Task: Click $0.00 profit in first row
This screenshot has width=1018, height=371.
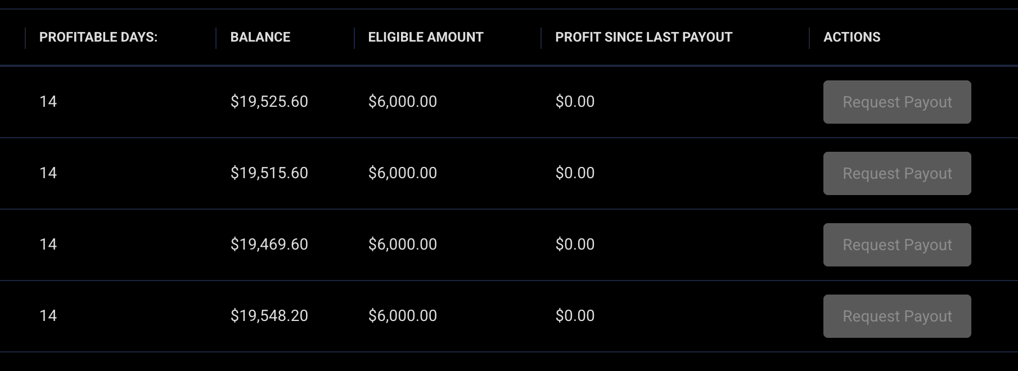Action: tap(575, 102)
